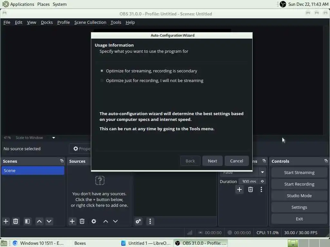
Task: Open the Docks menu
Action: [x=47, y=22]
